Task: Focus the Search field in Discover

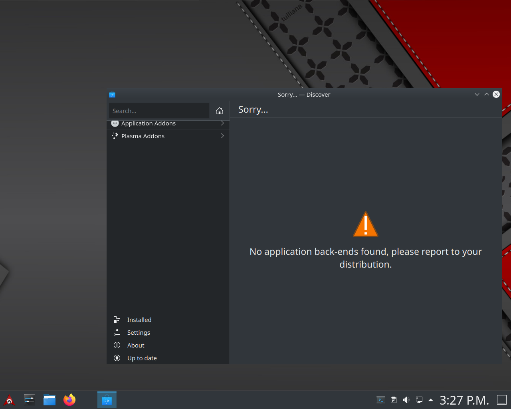Action: click(x=159, y=111)
